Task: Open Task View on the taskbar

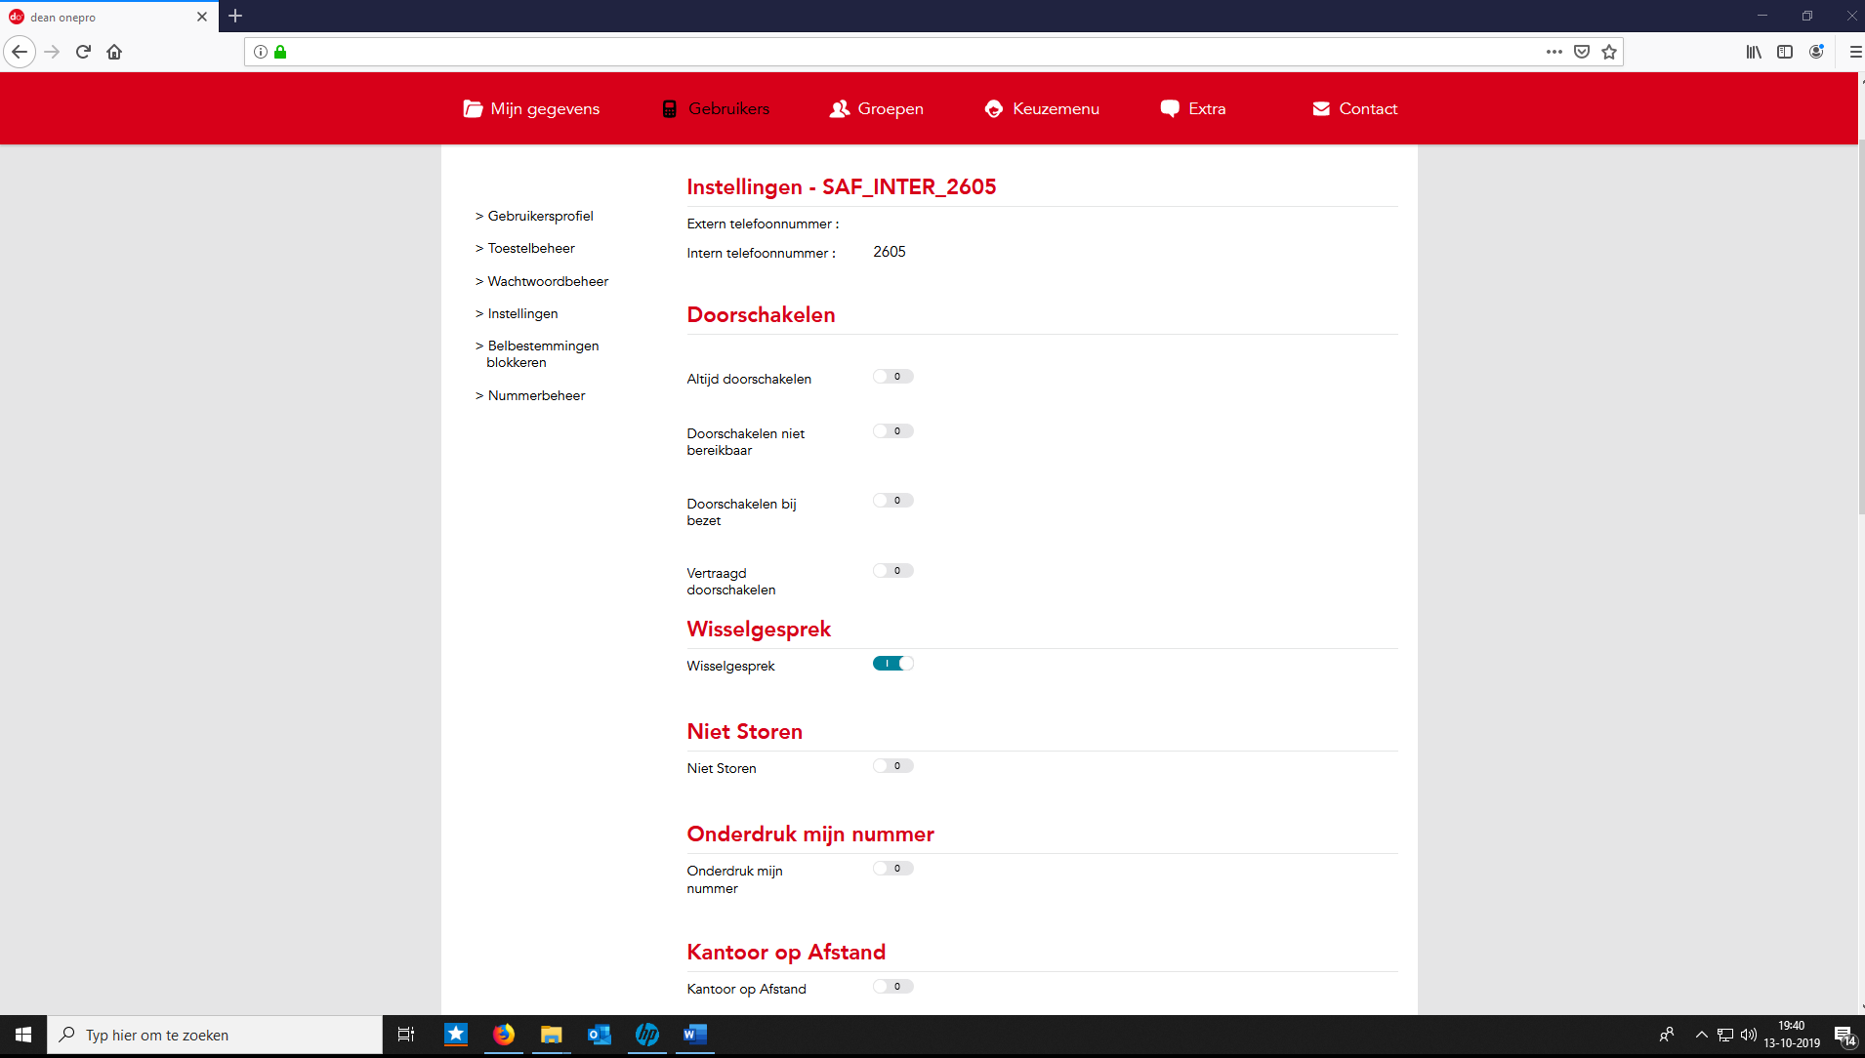Action: pyautogui.click(x=406, y=1035)
